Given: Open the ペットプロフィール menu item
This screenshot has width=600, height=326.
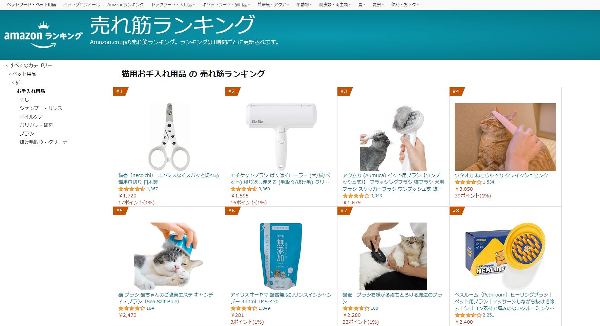Looking at the screenshot, I should [x=82, y=5].
